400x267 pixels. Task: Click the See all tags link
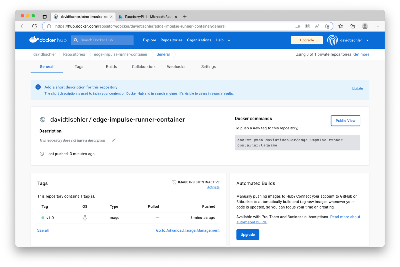(43, 230)
